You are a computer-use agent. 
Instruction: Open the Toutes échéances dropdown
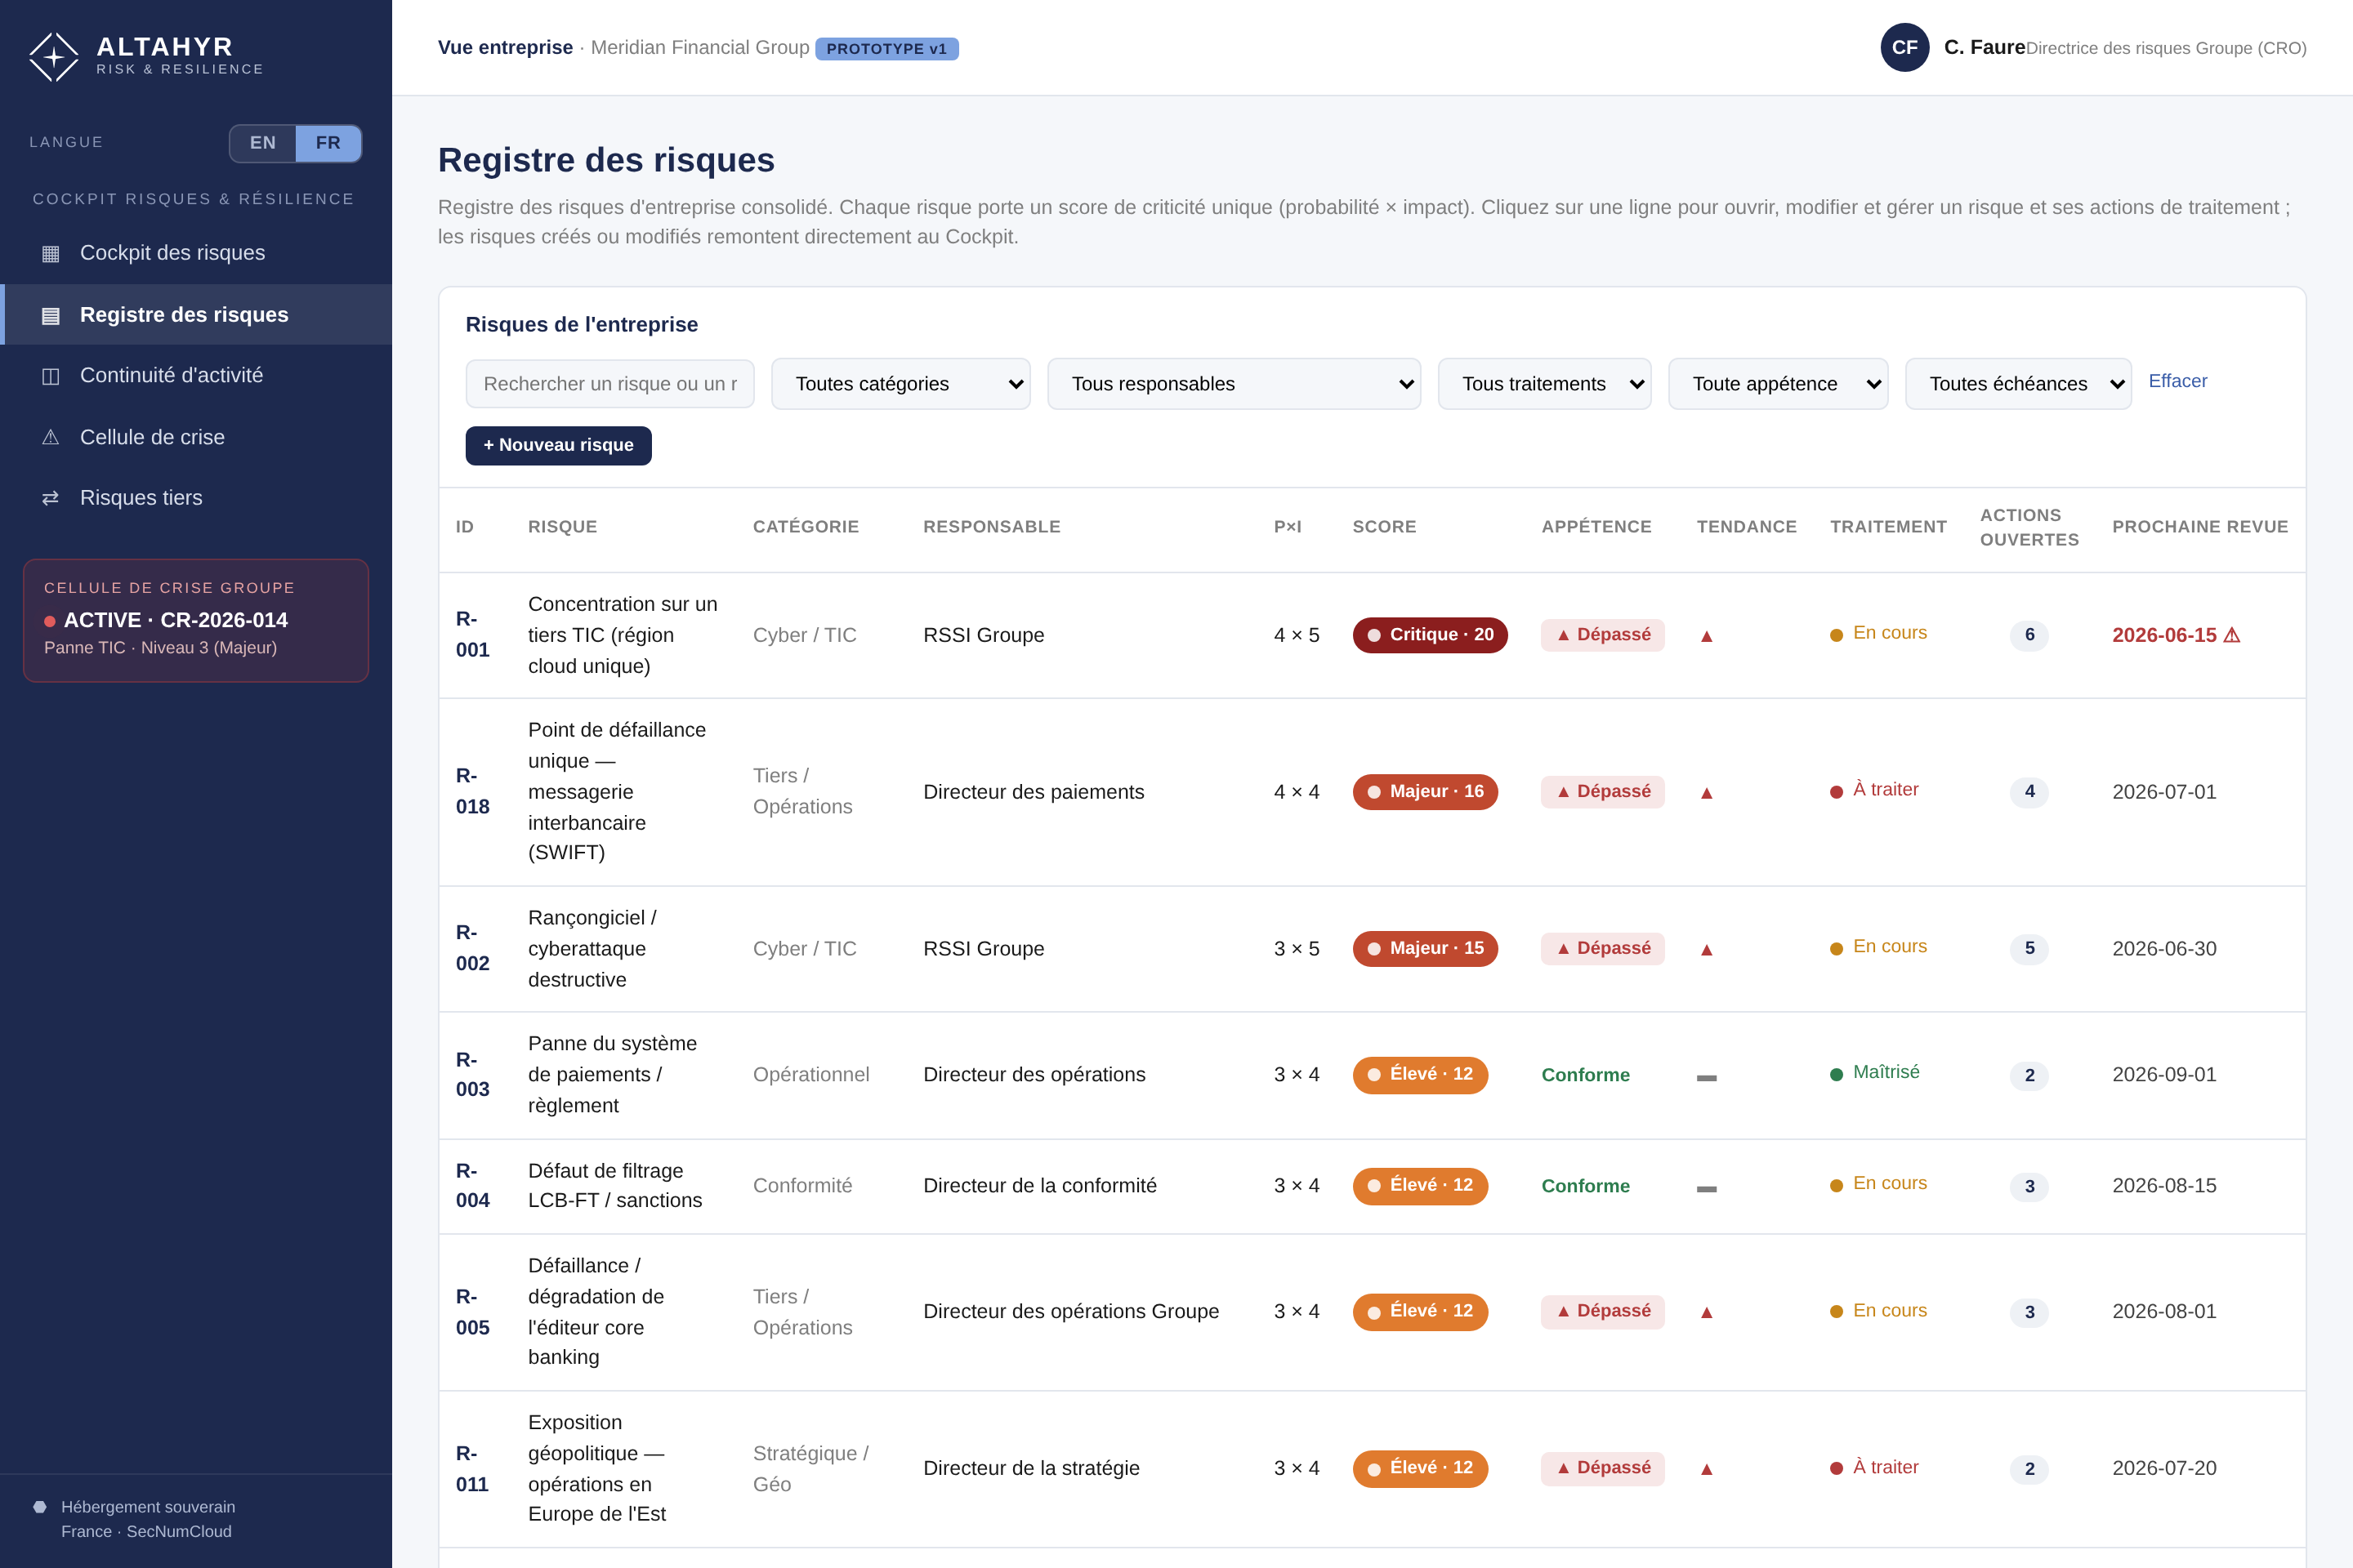2018,384
